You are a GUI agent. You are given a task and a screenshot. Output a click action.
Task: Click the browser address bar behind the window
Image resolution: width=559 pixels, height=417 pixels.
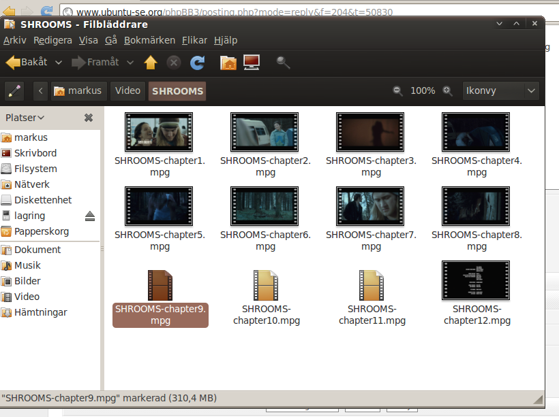[309, 12]
